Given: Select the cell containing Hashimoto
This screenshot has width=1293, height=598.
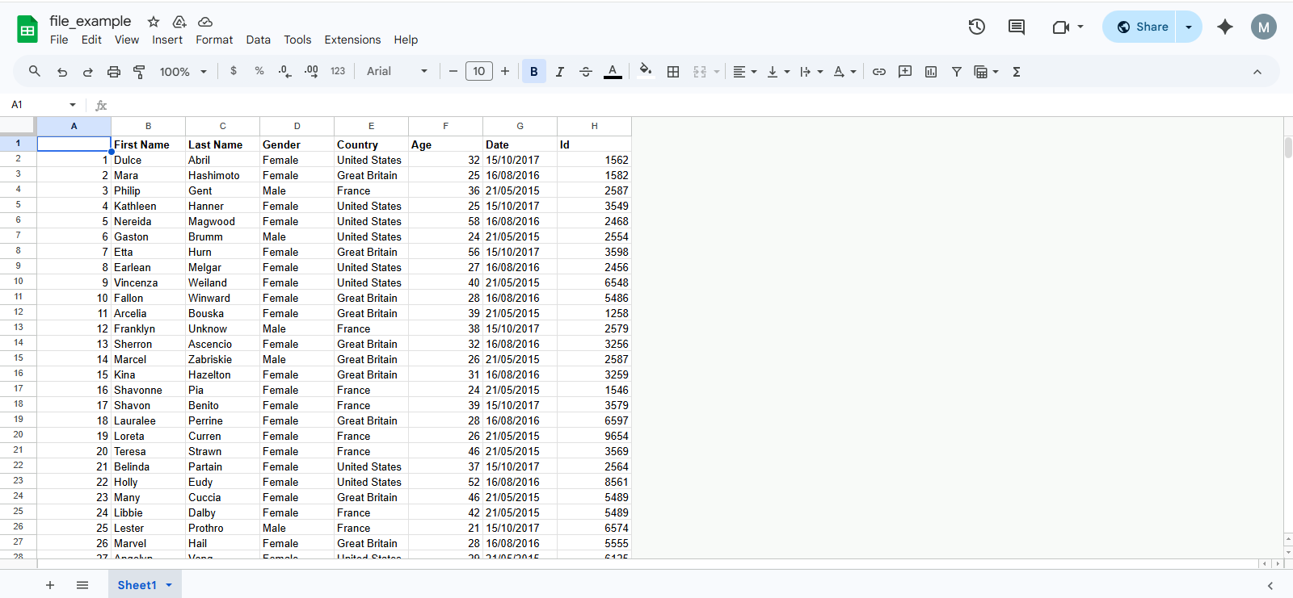Looking at the screenshot, I should [x=222, y=175].
